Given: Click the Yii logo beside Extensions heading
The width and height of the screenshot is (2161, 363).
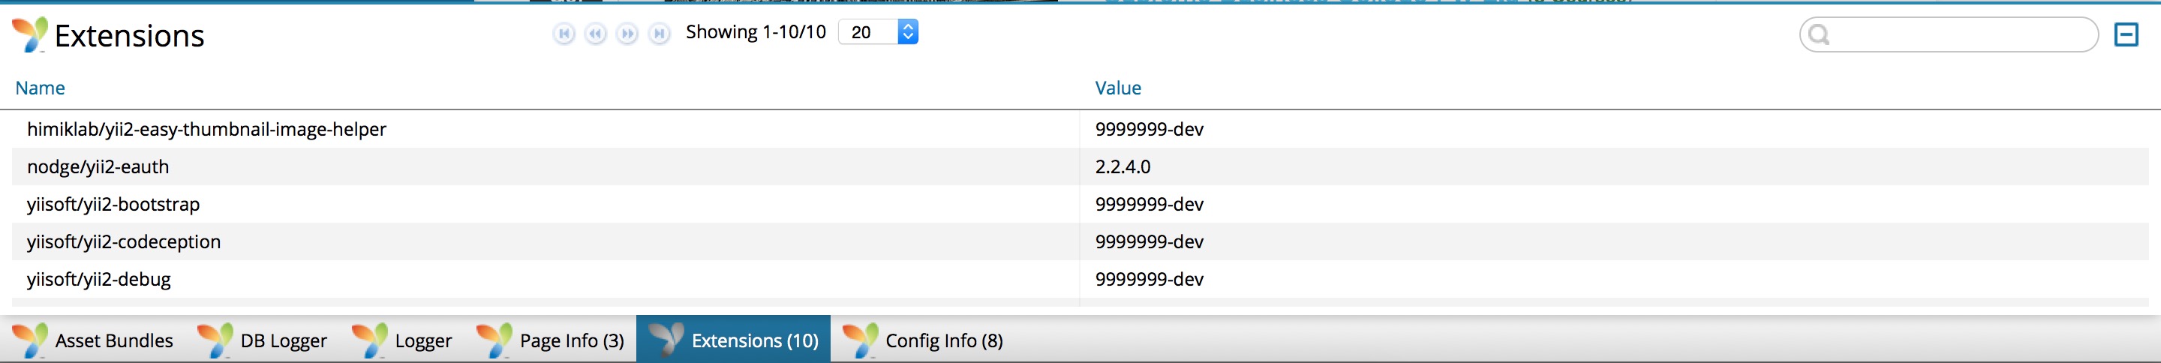Looking at the screenshot, I should tap(29, 34).
